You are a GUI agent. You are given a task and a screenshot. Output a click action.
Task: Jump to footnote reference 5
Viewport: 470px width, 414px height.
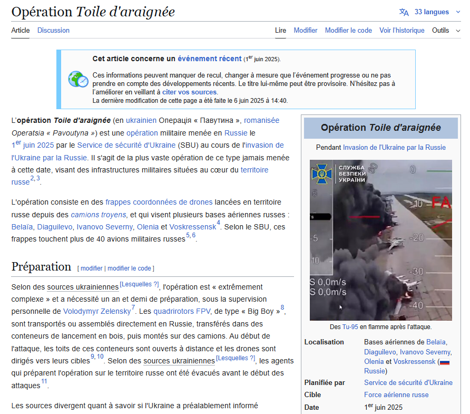point(188,235)
